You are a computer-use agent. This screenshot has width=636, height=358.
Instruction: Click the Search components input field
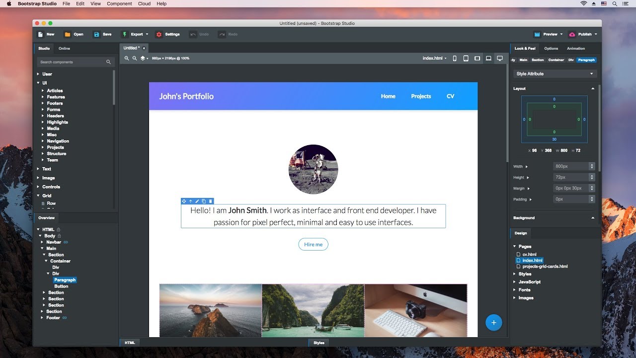[x=76, y=62]
